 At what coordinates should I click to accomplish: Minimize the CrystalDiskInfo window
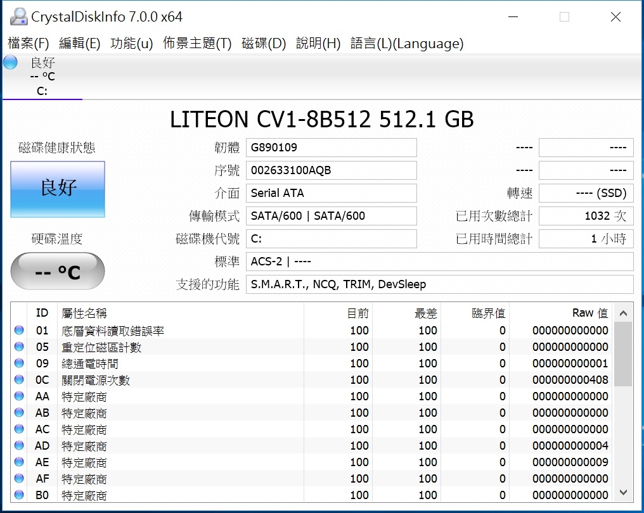(513, 17)
